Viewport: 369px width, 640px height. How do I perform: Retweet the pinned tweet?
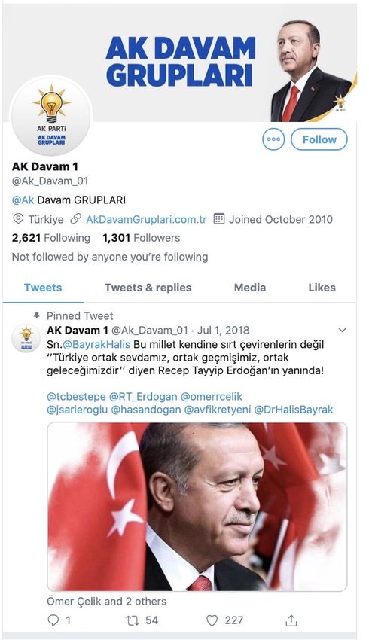click(x=133, y=620)
